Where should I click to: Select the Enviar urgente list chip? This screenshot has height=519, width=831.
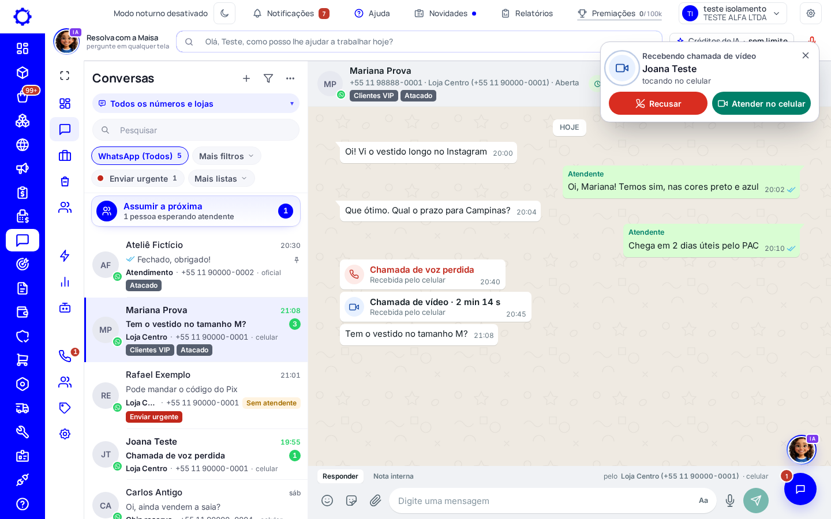point(138,178)
